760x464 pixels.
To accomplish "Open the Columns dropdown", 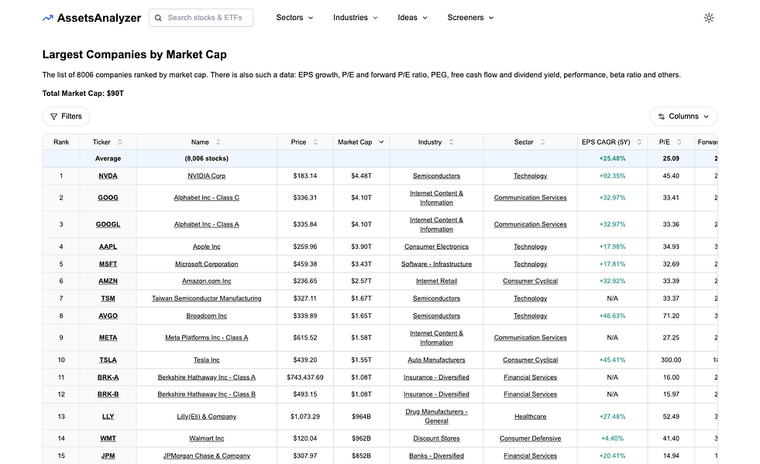I will click(683, 116).
